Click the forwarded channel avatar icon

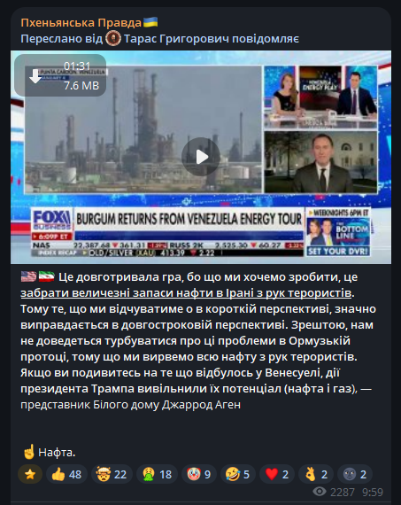click(113, 39)
